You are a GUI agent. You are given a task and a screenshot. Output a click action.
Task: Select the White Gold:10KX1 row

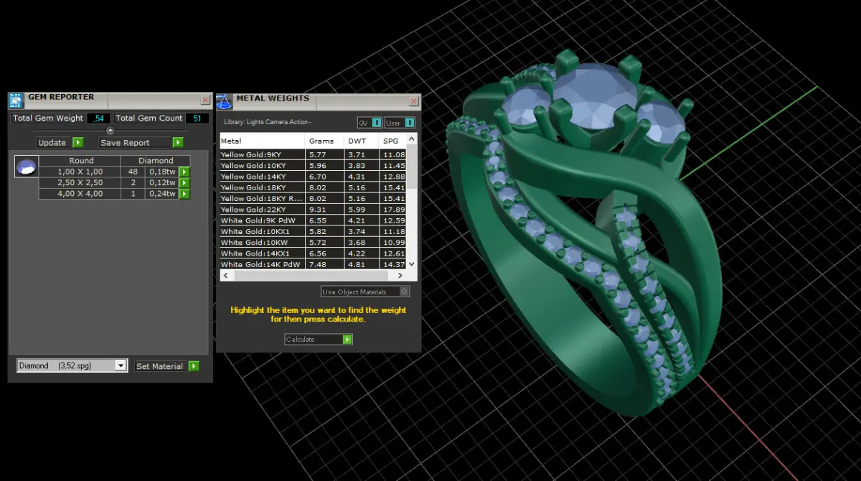pyautogui.click(x=313, y=232)
